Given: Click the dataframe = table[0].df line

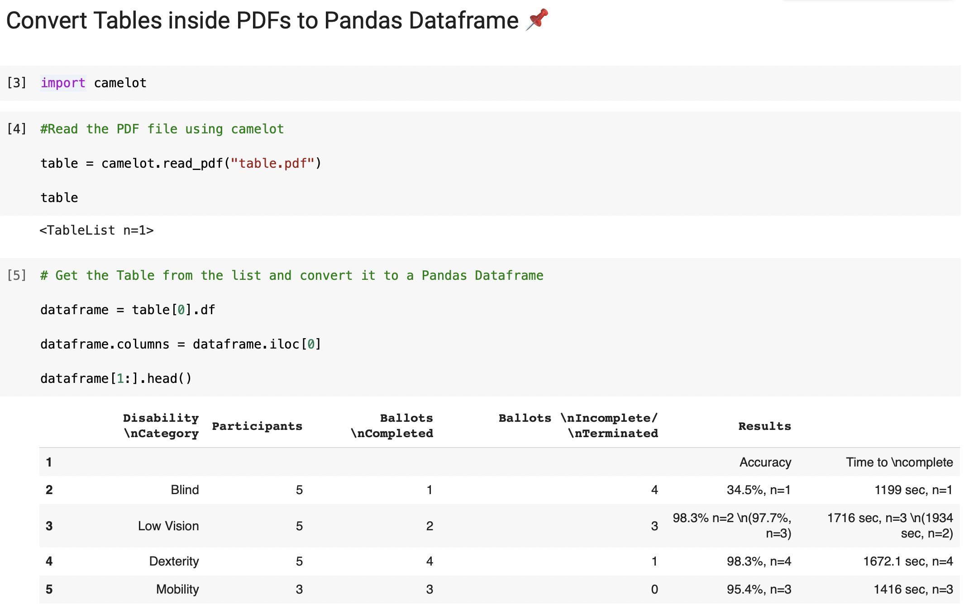Looking at the screenshot, I should (128, 310).
